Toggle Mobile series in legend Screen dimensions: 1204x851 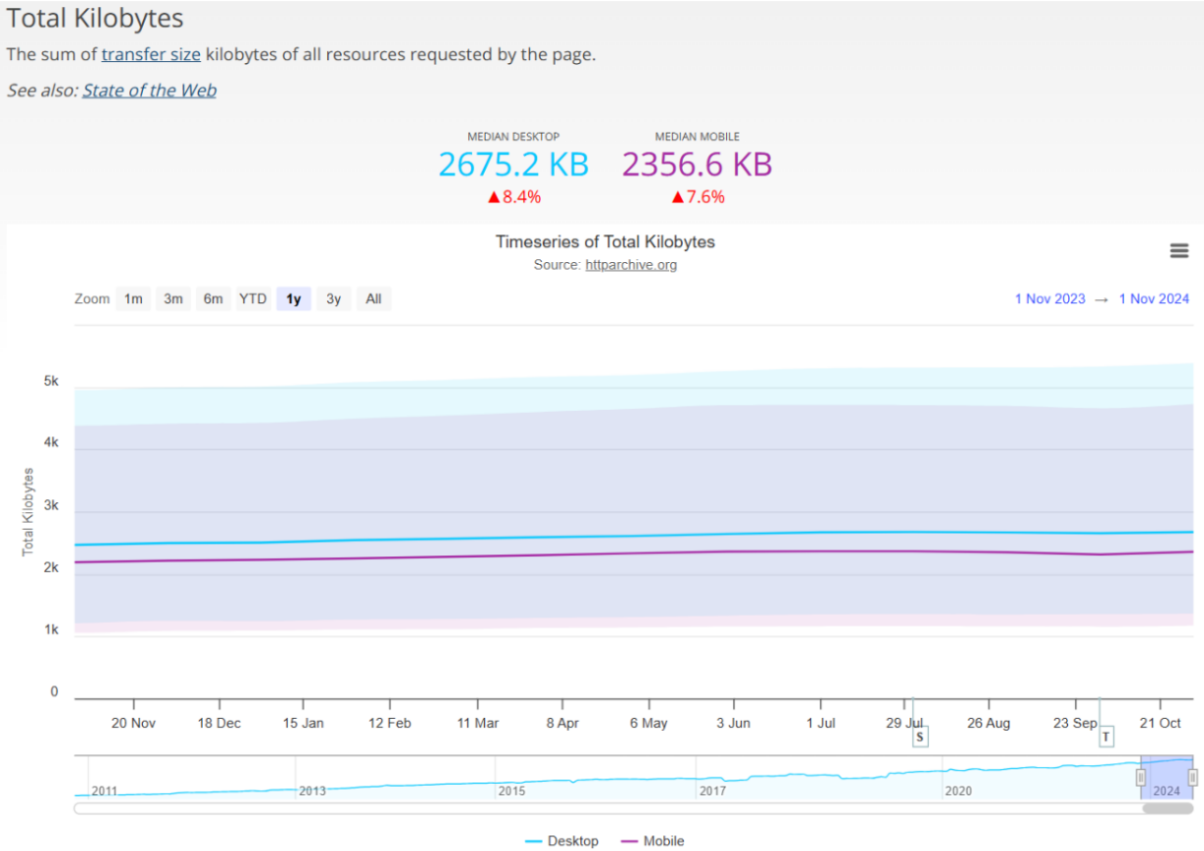click(652, 841)
